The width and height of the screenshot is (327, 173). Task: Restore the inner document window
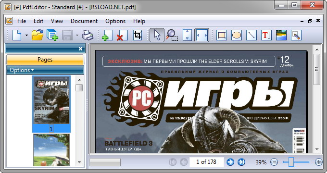tap(310, 21)
